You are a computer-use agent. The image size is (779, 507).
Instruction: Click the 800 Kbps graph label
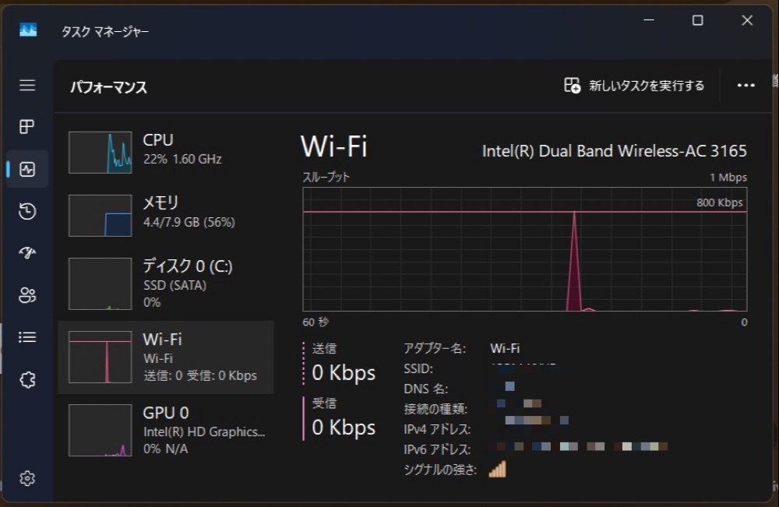(x=719, y=202)
